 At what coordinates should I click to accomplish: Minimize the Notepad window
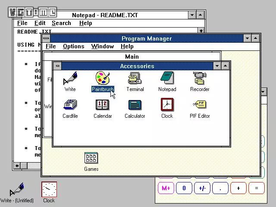(192, 15)
